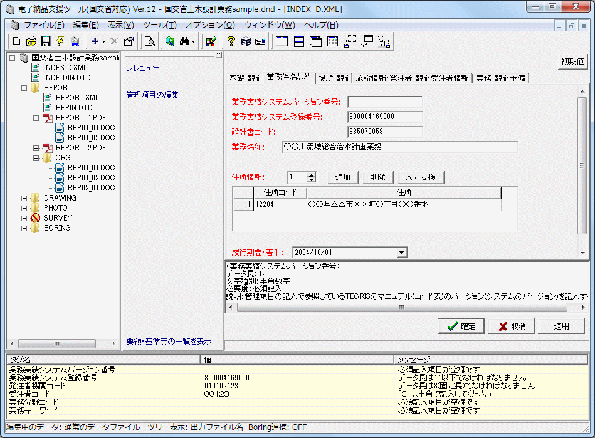Tile windows vertically using the toolbar icon
The height and width of the screenshot is (438, 595).
(x=282, y=41)
